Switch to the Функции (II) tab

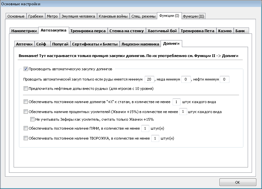[x=193, y=16]
